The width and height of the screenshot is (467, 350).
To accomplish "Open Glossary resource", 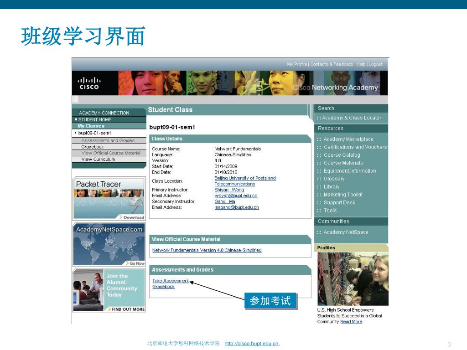I will tap(334, 179).
